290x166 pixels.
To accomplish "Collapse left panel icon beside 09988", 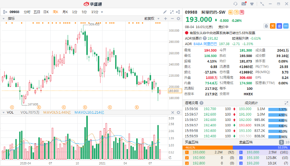I will (5, 12).
